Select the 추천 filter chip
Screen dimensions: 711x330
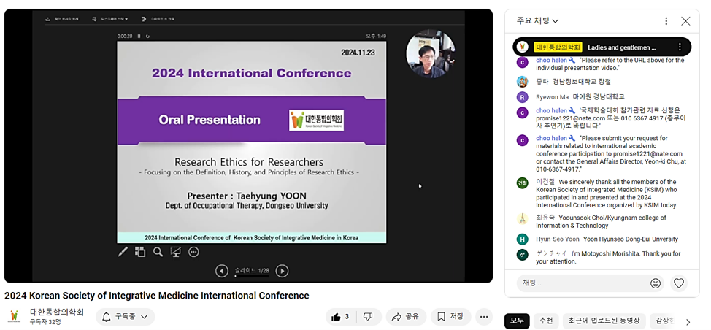(546, 321)
